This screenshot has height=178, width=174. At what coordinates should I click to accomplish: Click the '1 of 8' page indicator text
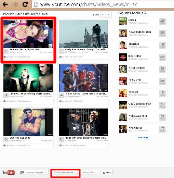coord(96,15)
